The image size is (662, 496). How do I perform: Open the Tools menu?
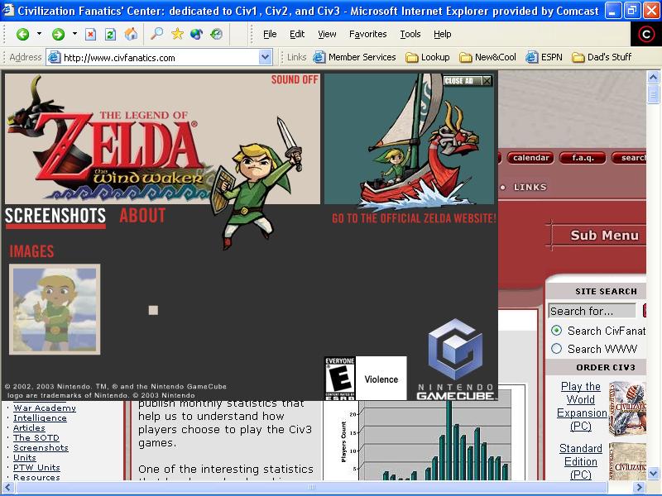click(410, 34)
